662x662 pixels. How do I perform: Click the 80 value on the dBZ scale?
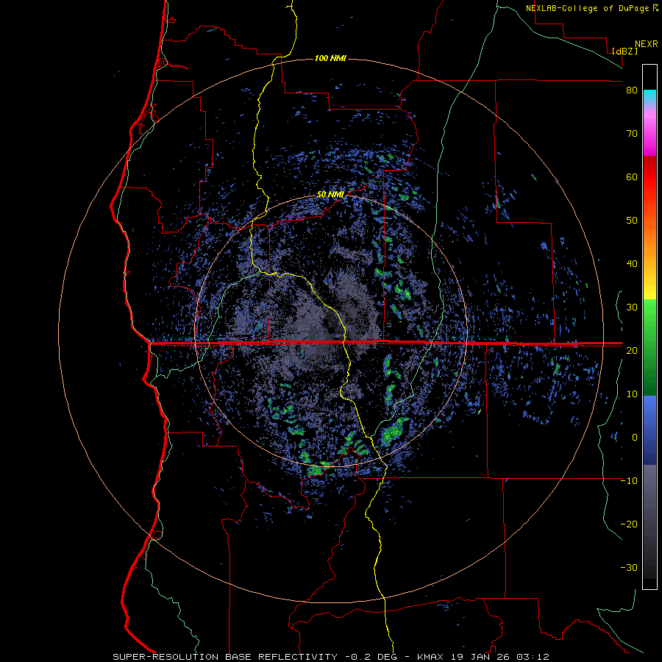(632, 90)
